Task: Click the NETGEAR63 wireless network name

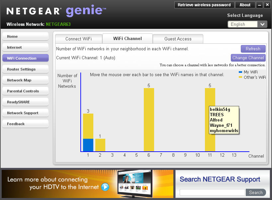Action: click(58, 24)
